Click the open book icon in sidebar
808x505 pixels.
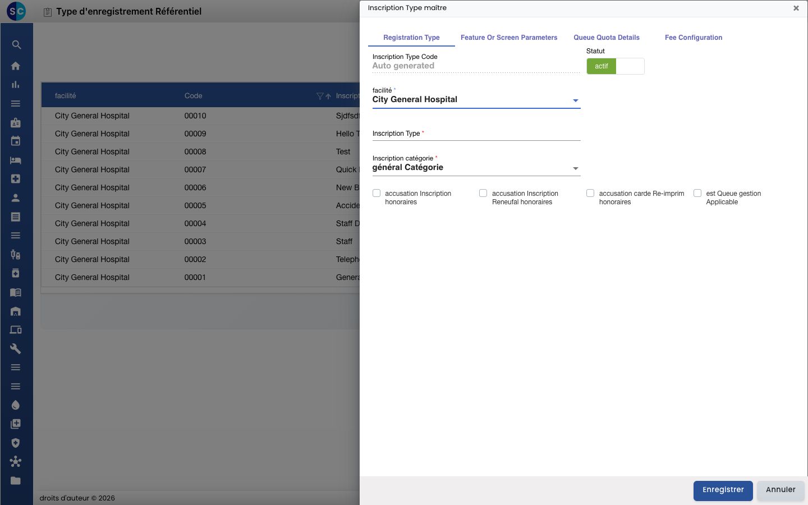(16, 292)
